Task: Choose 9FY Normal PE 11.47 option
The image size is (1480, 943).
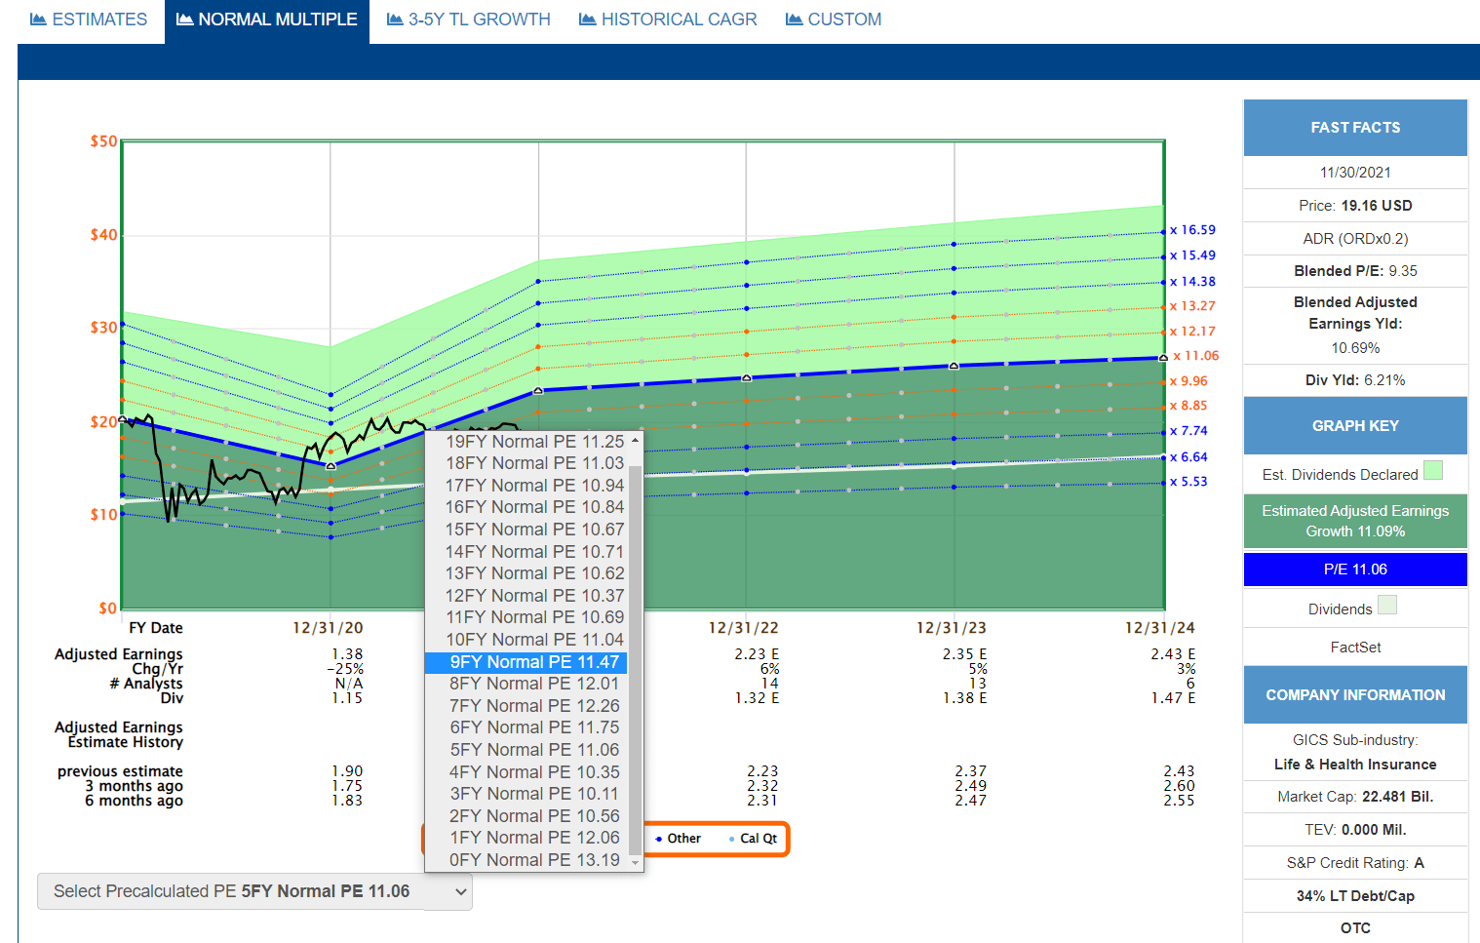Action: coord(526,662)
